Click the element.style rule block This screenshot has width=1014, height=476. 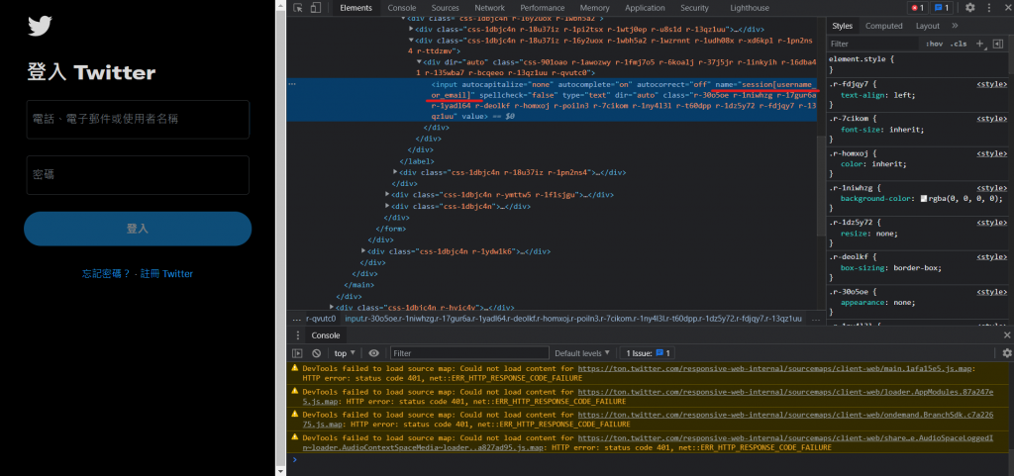(x=917, y=64)
